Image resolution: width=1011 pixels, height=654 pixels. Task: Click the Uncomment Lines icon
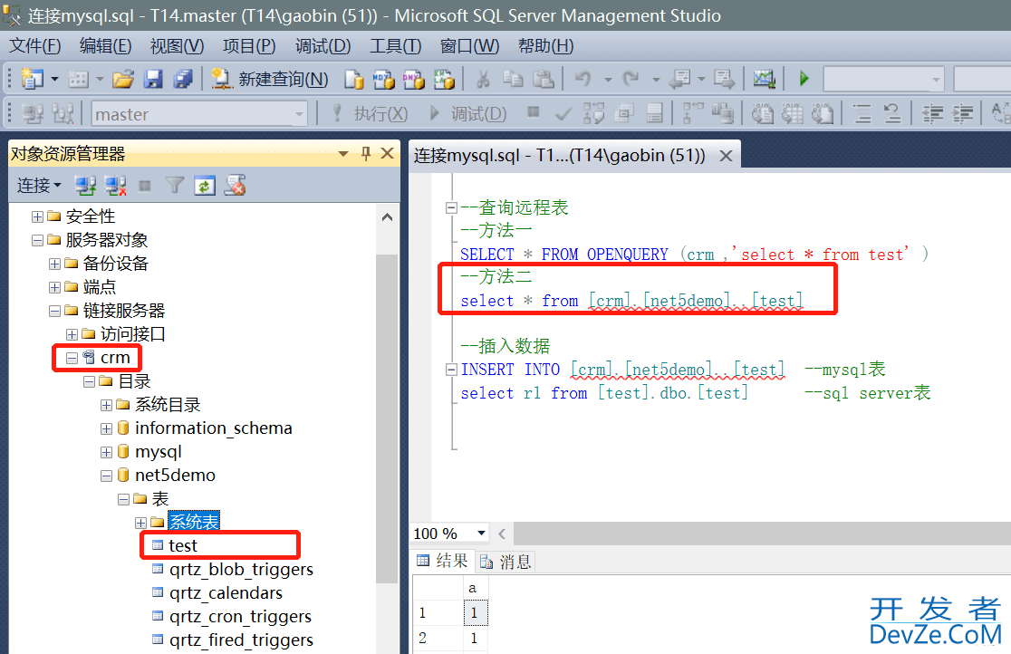(x=891, y=114)
